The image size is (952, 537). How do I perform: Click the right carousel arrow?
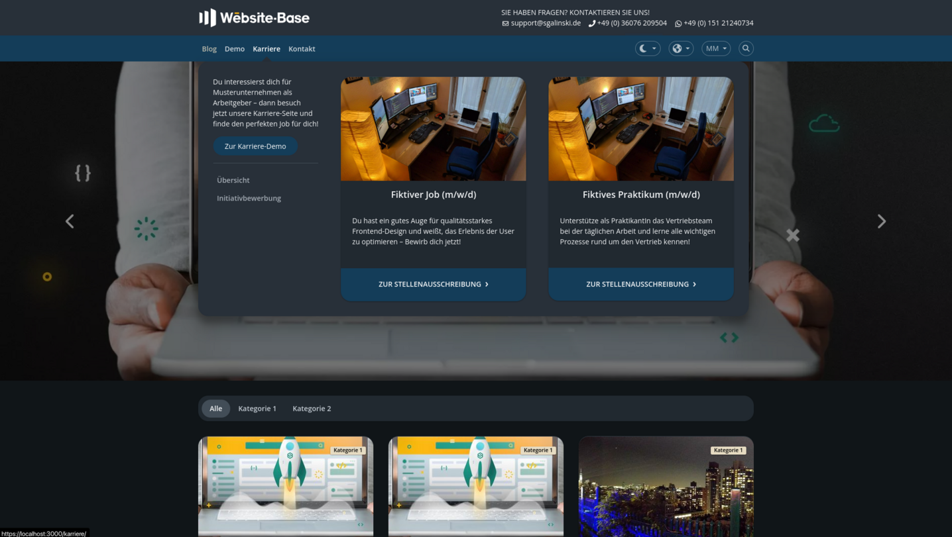point(882,221)
